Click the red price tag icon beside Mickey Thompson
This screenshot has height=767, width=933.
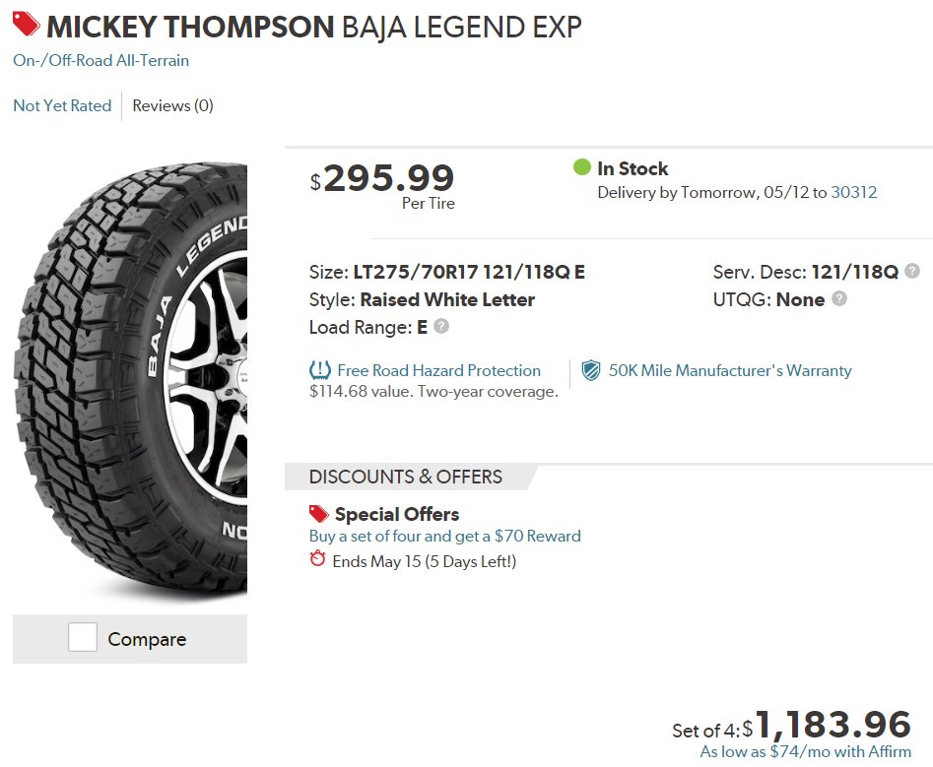click(x=27, y=25)
